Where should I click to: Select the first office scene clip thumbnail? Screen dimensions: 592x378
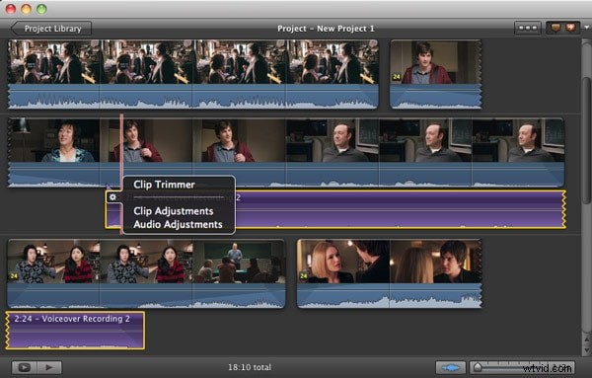(53, 62)
